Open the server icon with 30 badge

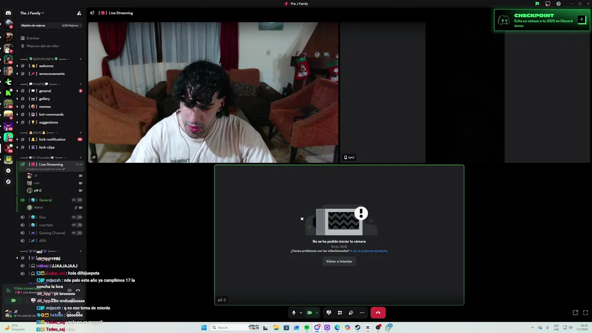[x=8, y=59]
